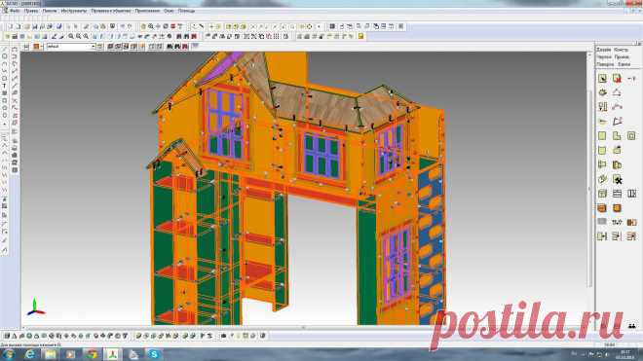Open the Инструменты menu

(x=74, y=11)
